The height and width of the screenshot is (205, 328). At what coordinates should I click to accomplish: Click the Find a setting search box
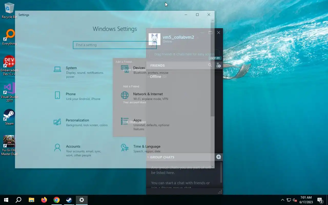point(115,45)
